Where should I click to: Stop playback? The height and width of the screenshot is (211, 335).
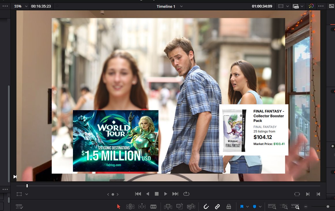(157, 194)
